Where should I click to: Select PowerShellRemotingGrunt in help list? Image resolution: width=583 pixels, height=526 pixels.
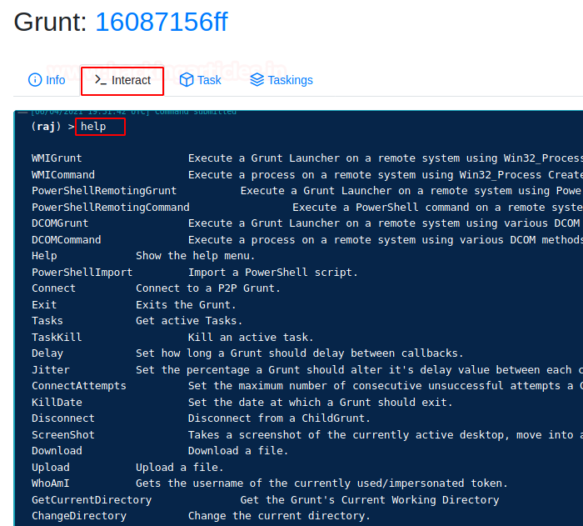(104, 191)
